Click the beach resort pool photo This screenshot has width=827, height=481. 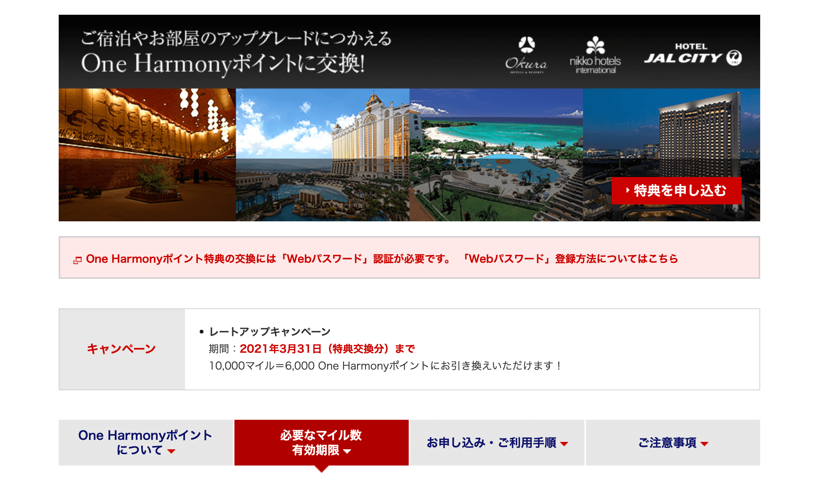click(496, 155)
